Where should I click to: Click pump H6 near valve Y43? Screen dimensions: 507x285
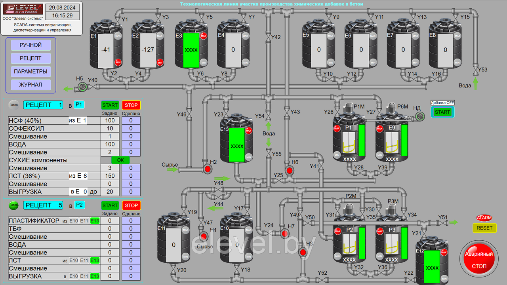pyautogui.click(x=289, y=170)
